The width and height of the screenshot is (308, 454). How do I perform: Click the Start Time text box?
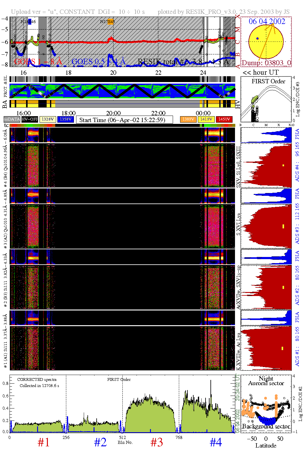coord(124,120)
